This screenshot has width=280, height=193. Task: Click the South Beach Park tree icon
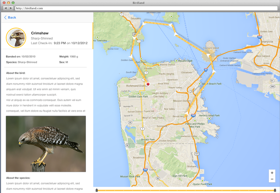(x=200, y=84)
